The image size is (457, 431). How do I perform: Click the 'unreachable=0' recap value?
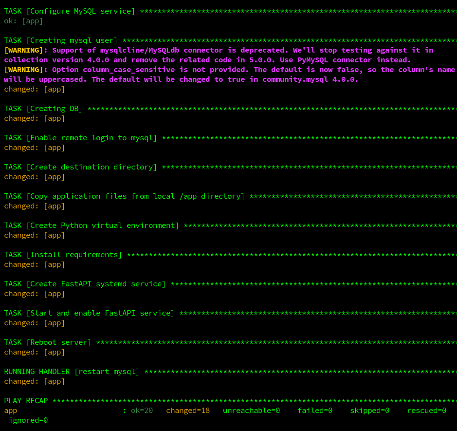click(251, 411)
